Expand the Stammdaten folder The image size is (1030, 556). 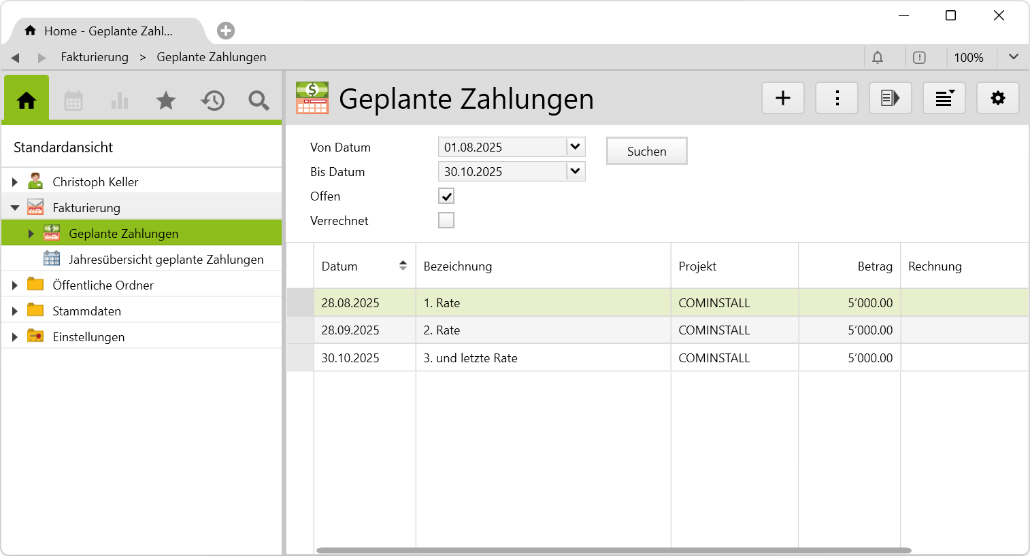(x=15, y=311)
